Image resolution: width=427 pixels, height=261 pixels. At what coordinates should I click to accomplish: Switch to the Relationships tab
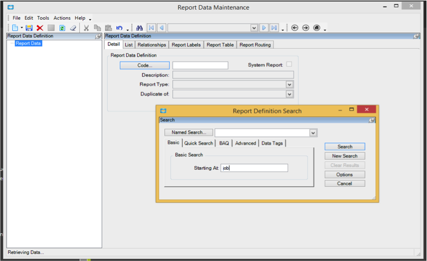152,45
